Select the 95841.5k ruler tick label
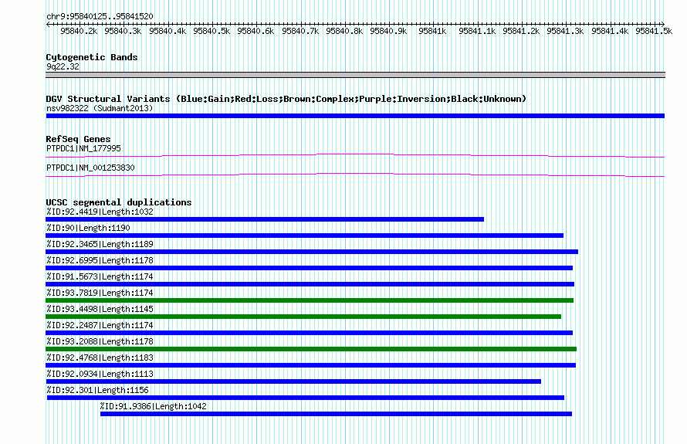Screen dimensions: 687x444 click(654, 31)
